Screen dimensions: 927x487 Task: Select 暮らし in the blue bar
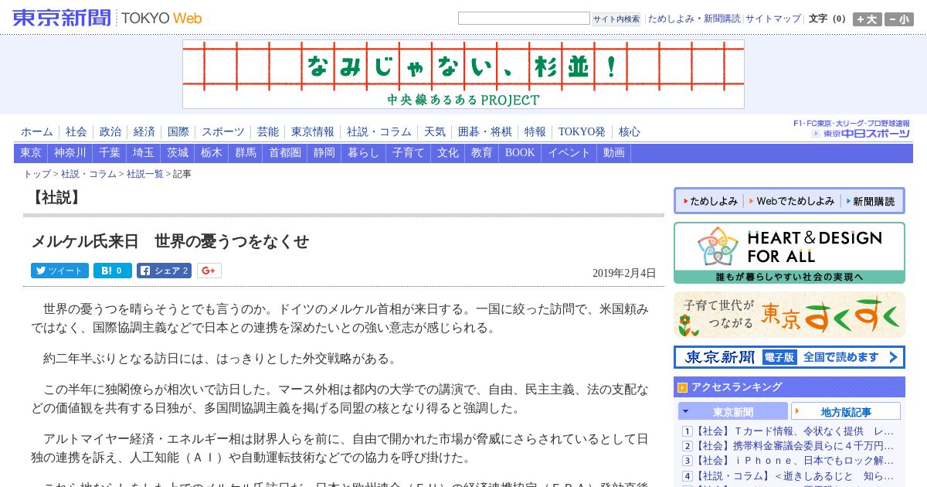[x=364, y=153]
